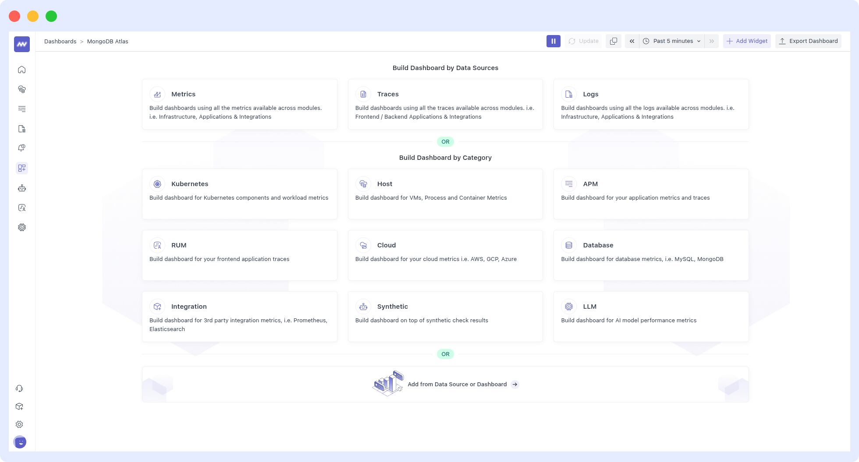Open the Home icon in the sidebar

(x=21, y=70)
